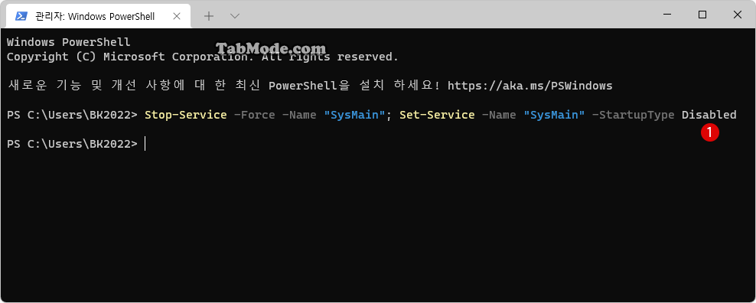Close the Windows Terminal window
The height and width of the screenshot is (303, 756).
[x=737, y=15]
